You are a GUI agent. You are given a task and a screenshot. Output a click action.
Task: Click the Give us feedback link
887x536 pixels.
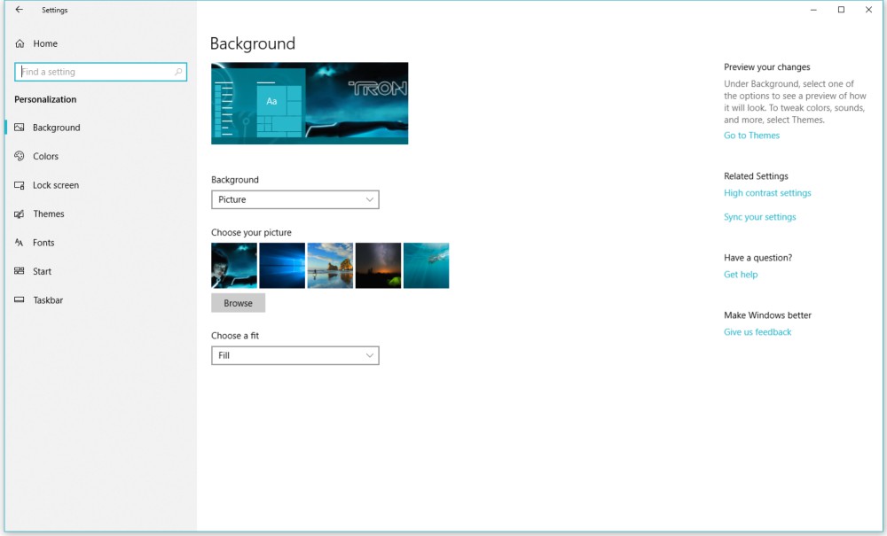click(757, 332)
